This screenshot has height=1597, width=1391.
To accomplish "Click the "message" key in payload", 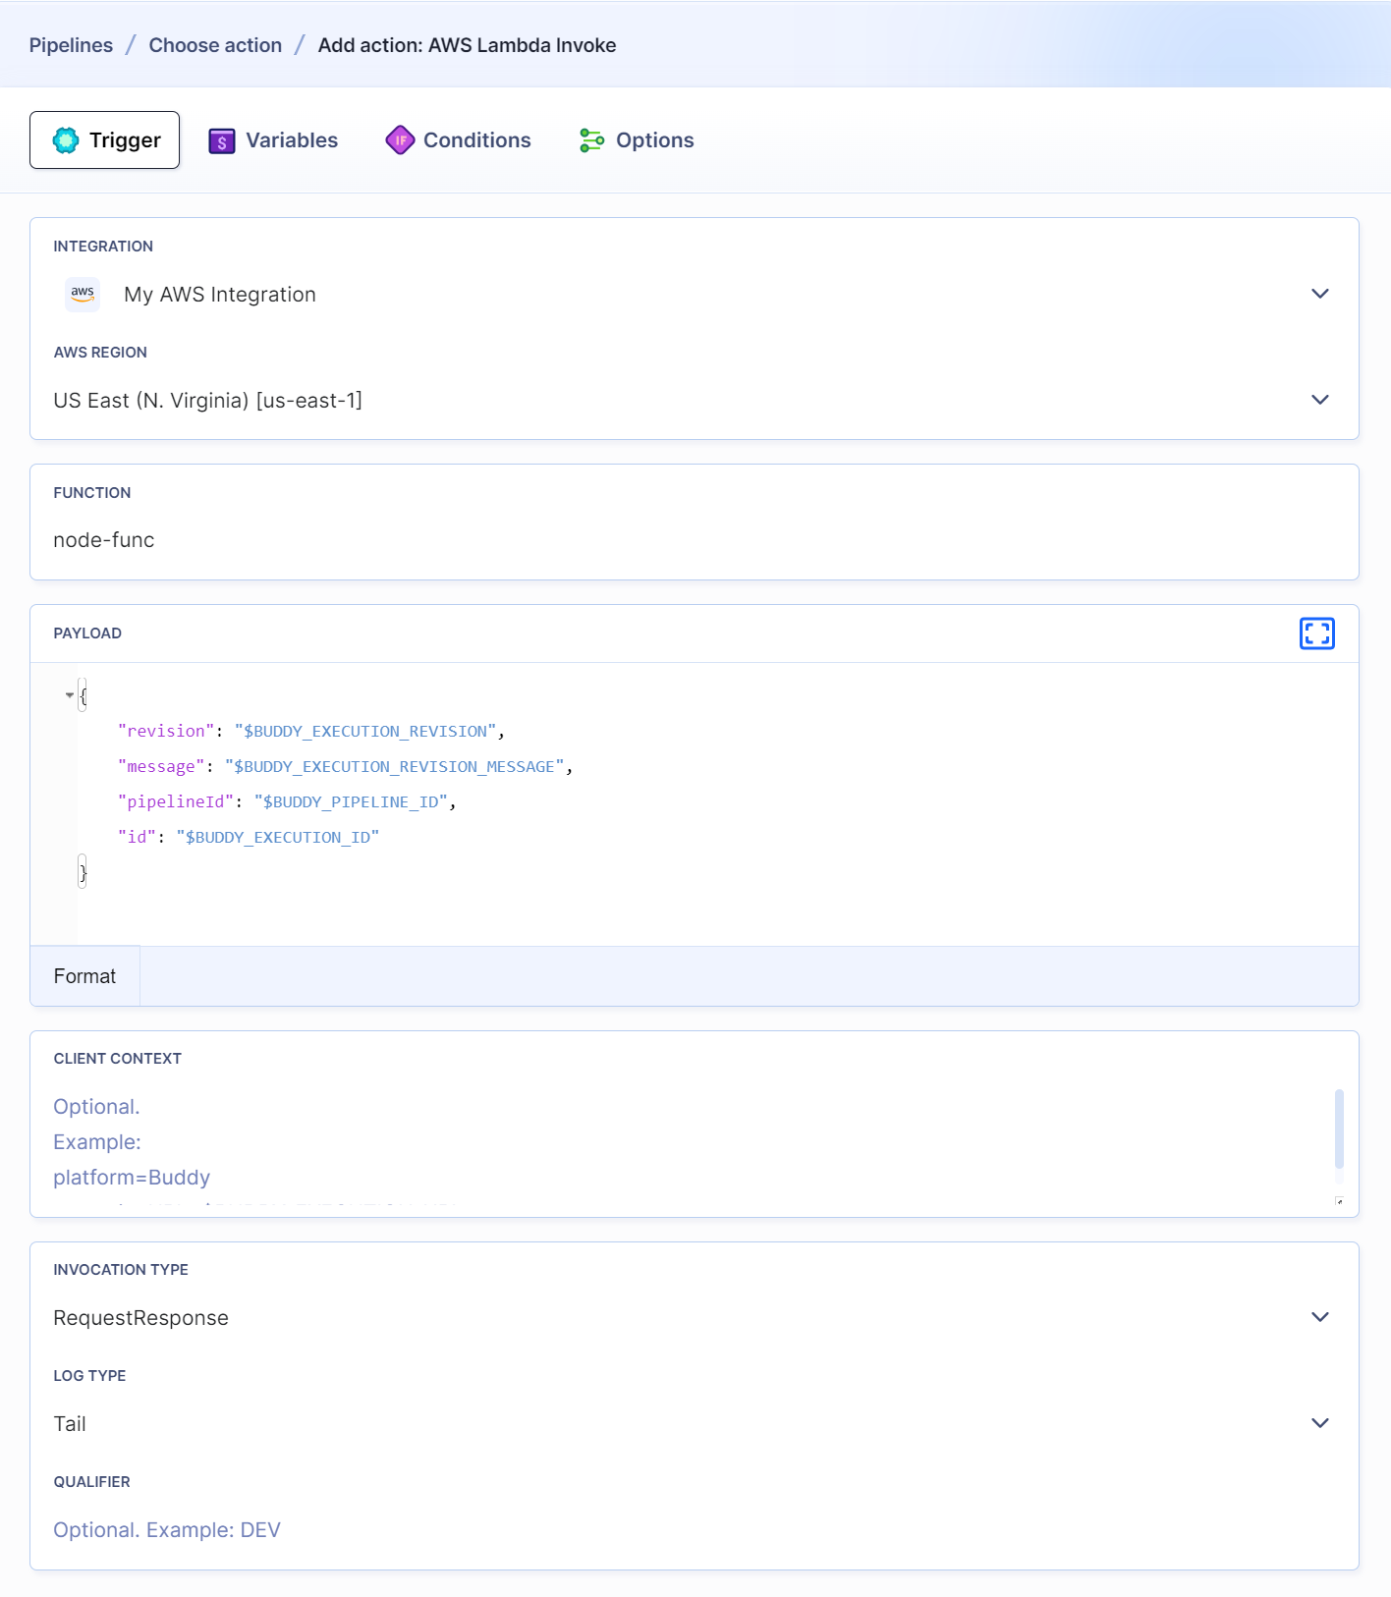I will point(161,766).
